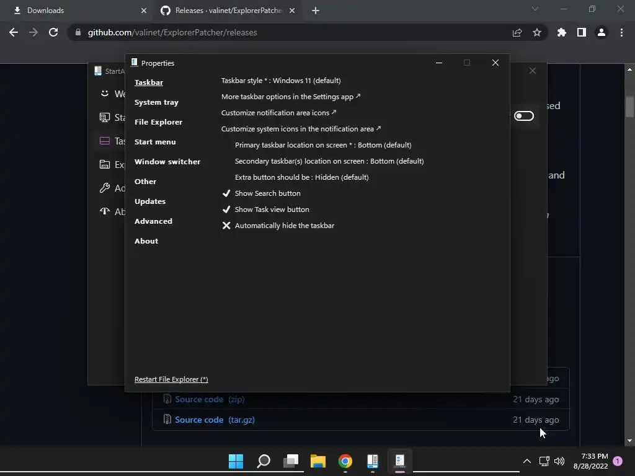Open Chrome side panel icon
This screenshot has height=476, width=635.
pos(582,32)
